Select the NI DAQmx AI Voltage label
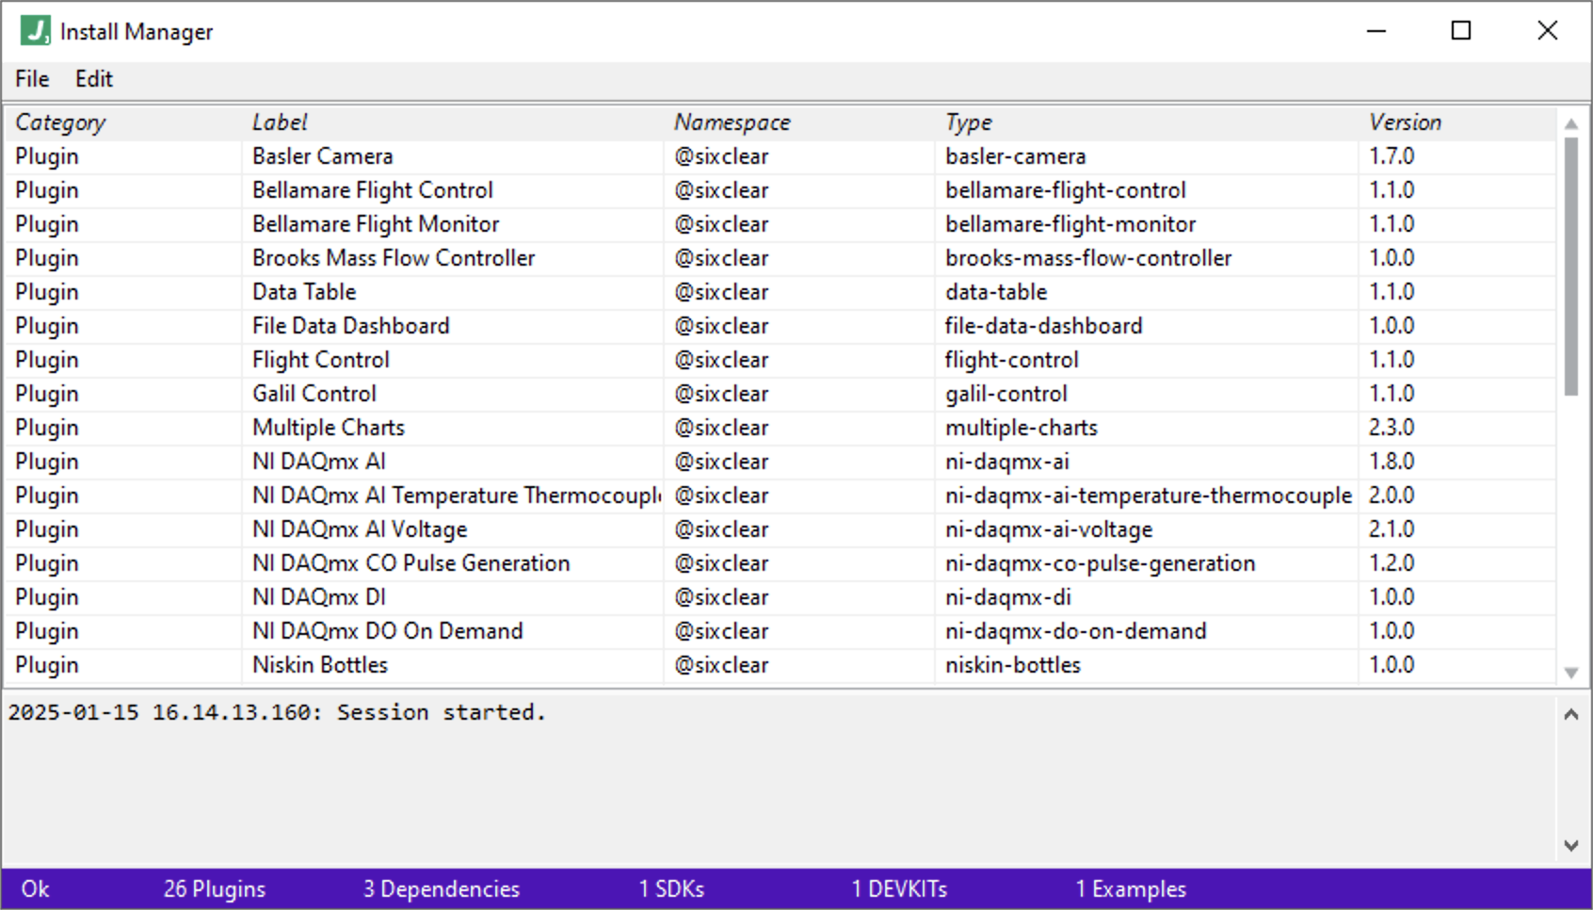This screenshot has height=910, width=1593. pos(360,529)
